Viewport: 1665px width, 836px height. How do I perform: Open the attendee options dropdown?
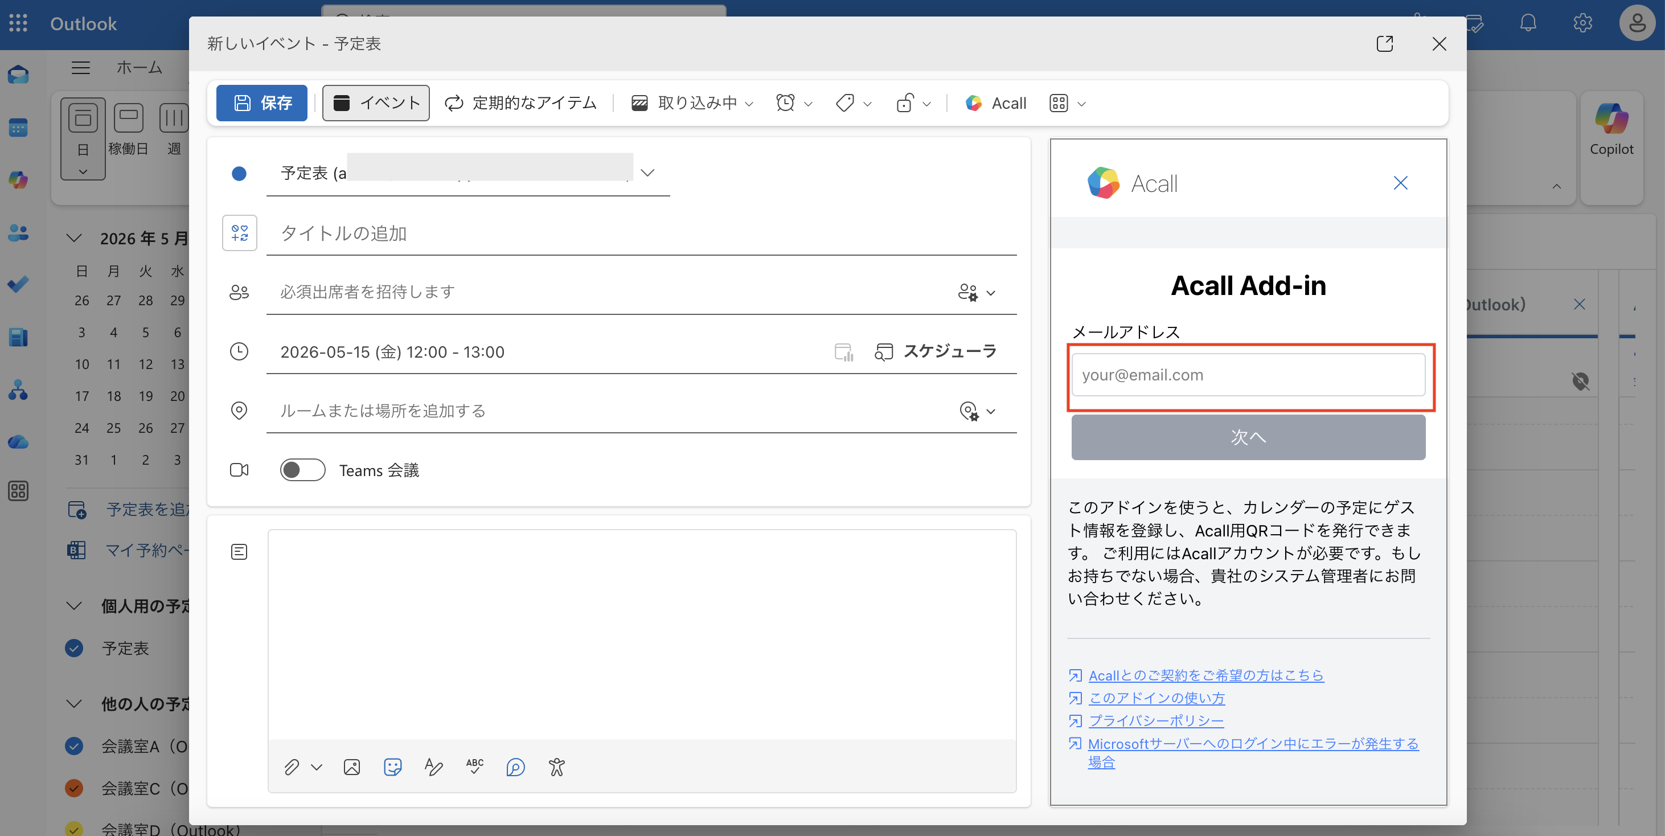tap(977, 292)
